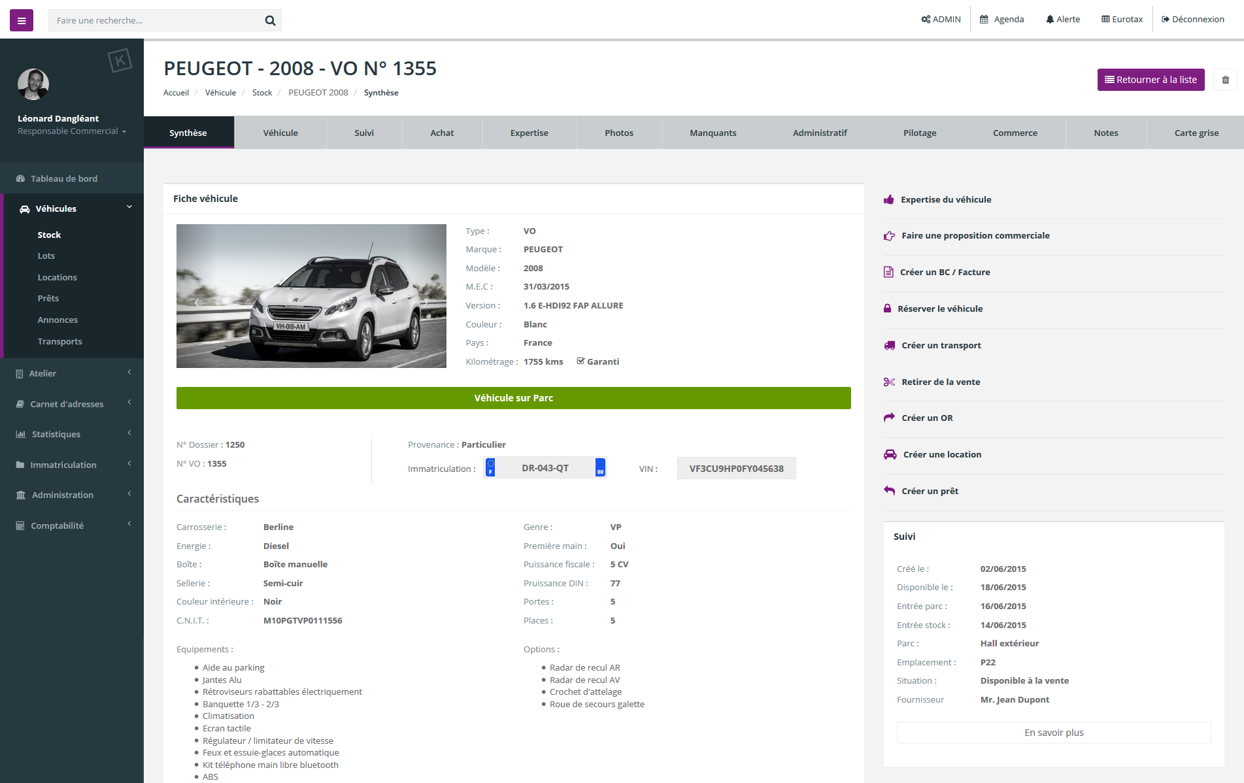
Task: Click the Carnet d'adresses book icon
Action: click(20, 404)
